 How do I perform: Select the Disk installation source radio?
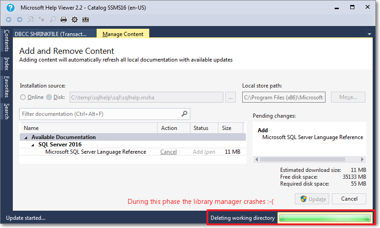49,97
